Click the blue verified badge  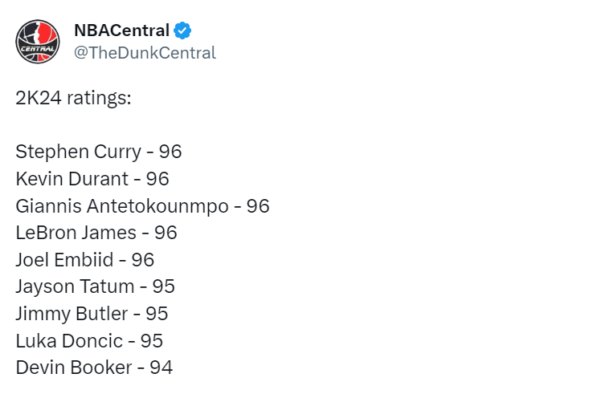pos(182,30)
